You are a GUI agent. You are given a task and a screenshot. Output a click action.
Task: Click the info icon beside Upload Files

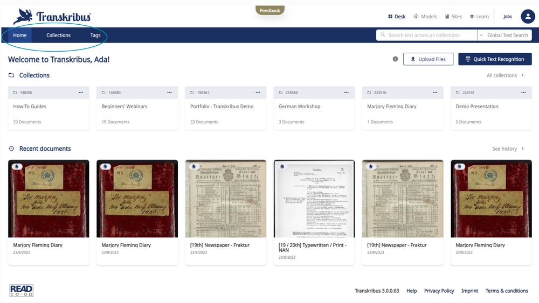(395, 59)
